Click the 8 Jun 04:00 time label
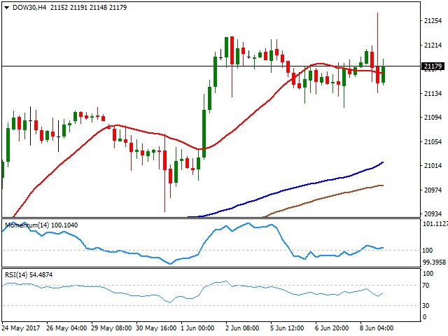 pyautogui.click(x=377, y=328)
